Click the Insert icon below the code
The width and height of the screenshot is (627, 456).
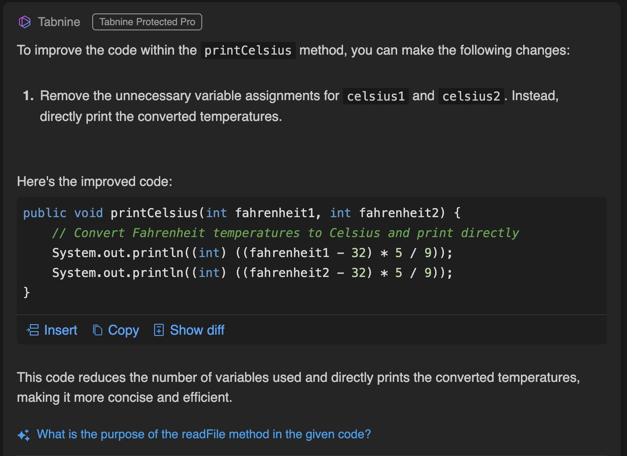[x=33, y=330]
